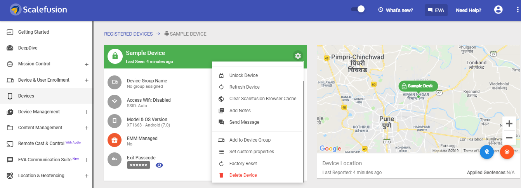
Task: Click the Access Wifi icon
Action: pyautogui.click(x=115, y=102)
